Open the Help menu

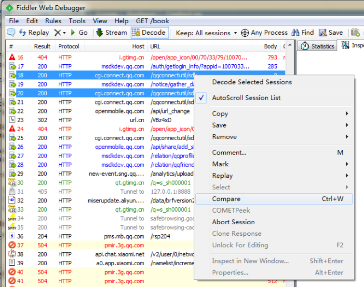tap(121, 21)
